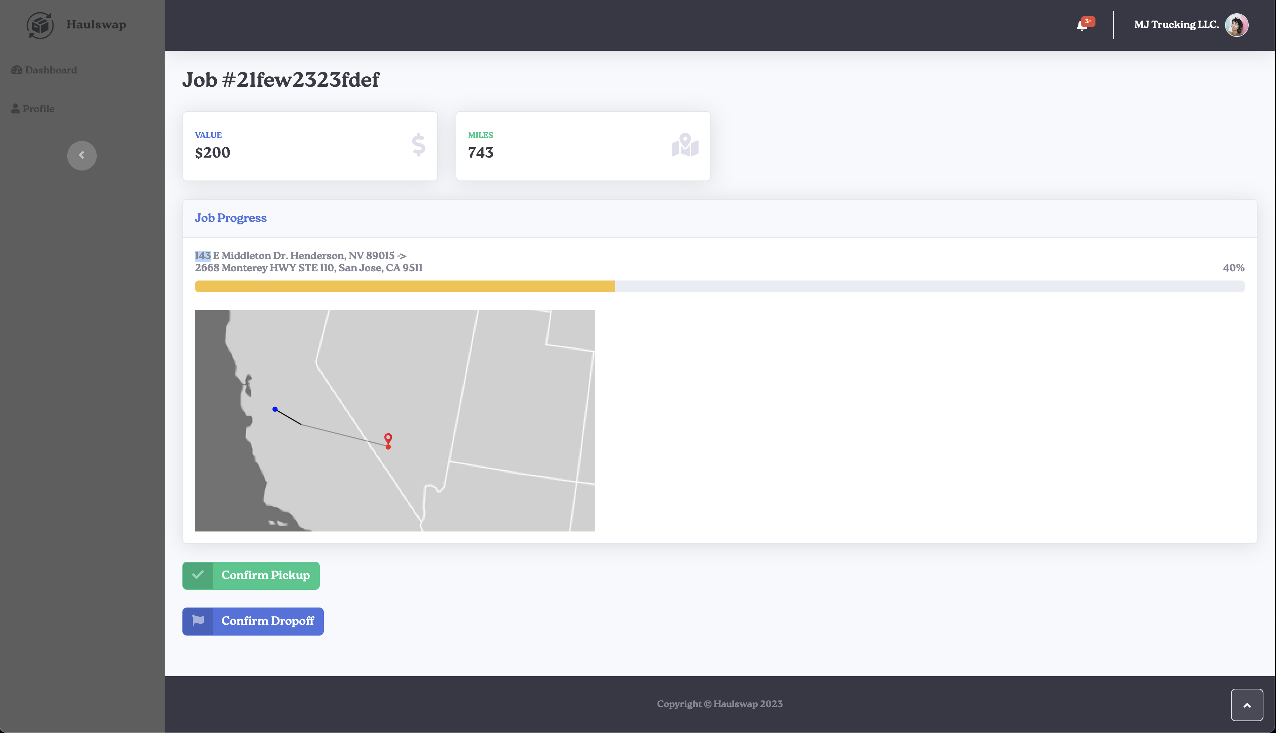The image size is (1276, 733).
Task: Click the map marker icon in Miles card
Action: (x=685, y=145)
